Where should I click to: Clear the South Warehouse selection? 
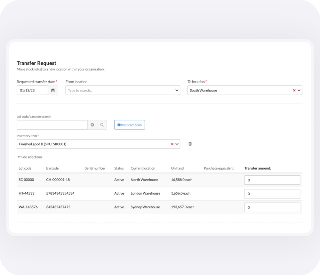point(294,90)
